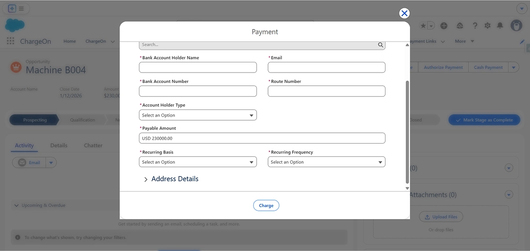Click the scrollbar down arrow in Payment

tap(407, 188)
